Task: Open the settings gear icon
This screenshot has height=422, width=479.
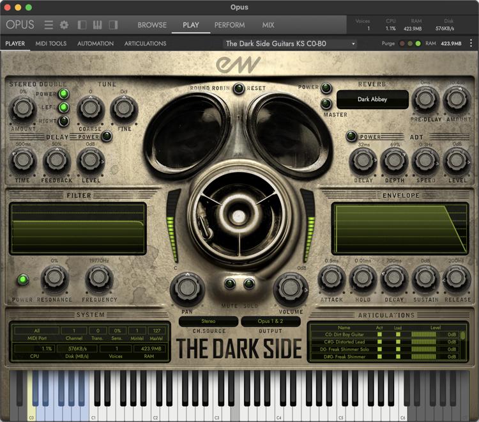Action: pos(64,25)
